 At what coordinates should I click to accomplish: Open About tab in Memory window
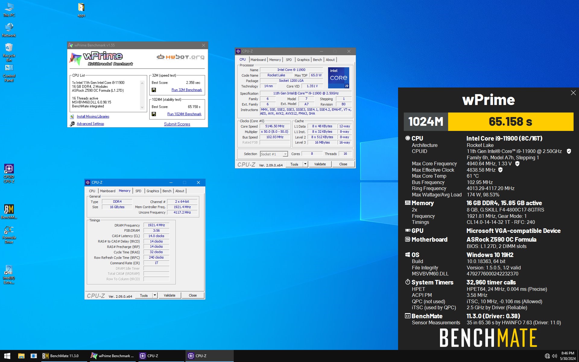click(180, 191)
